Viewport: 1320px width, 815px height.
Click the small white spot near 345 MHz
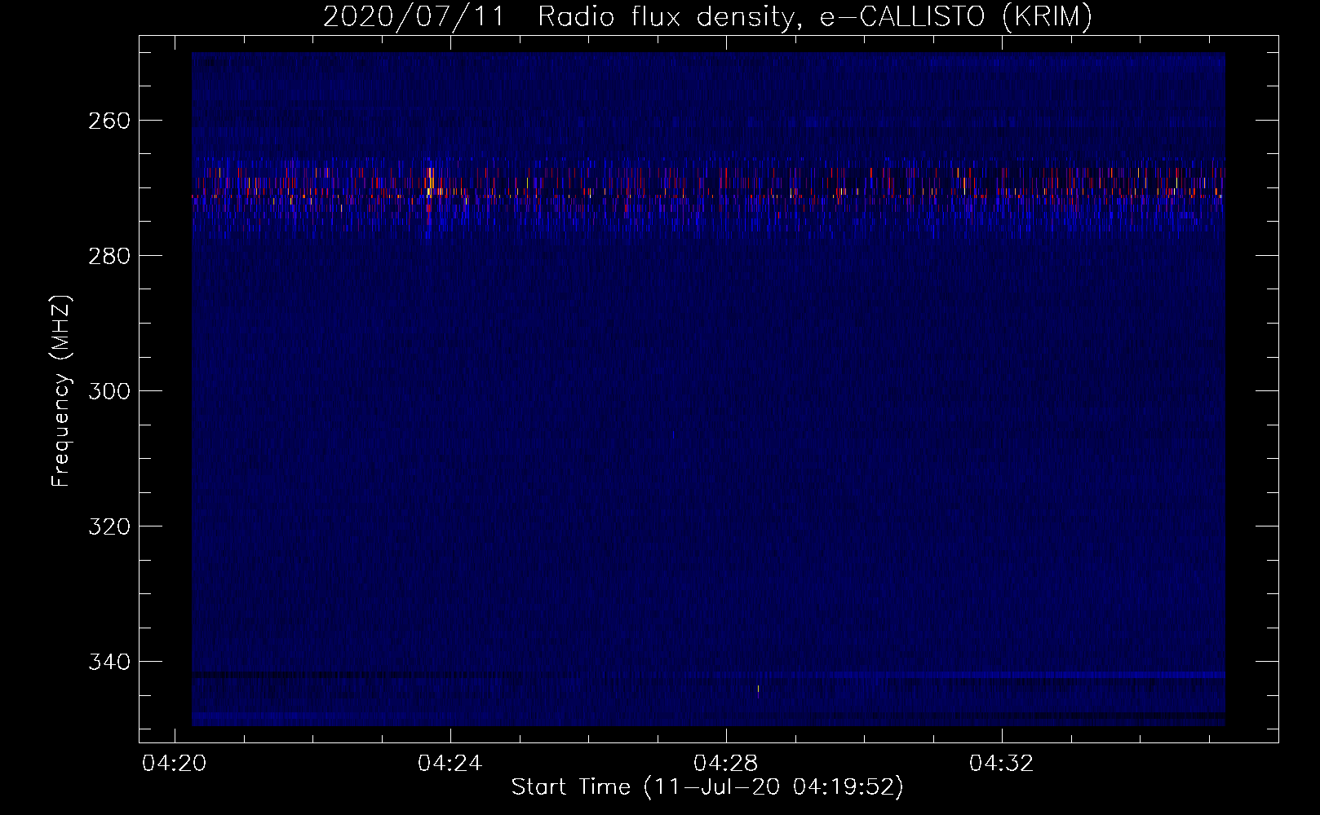(758, 689)
